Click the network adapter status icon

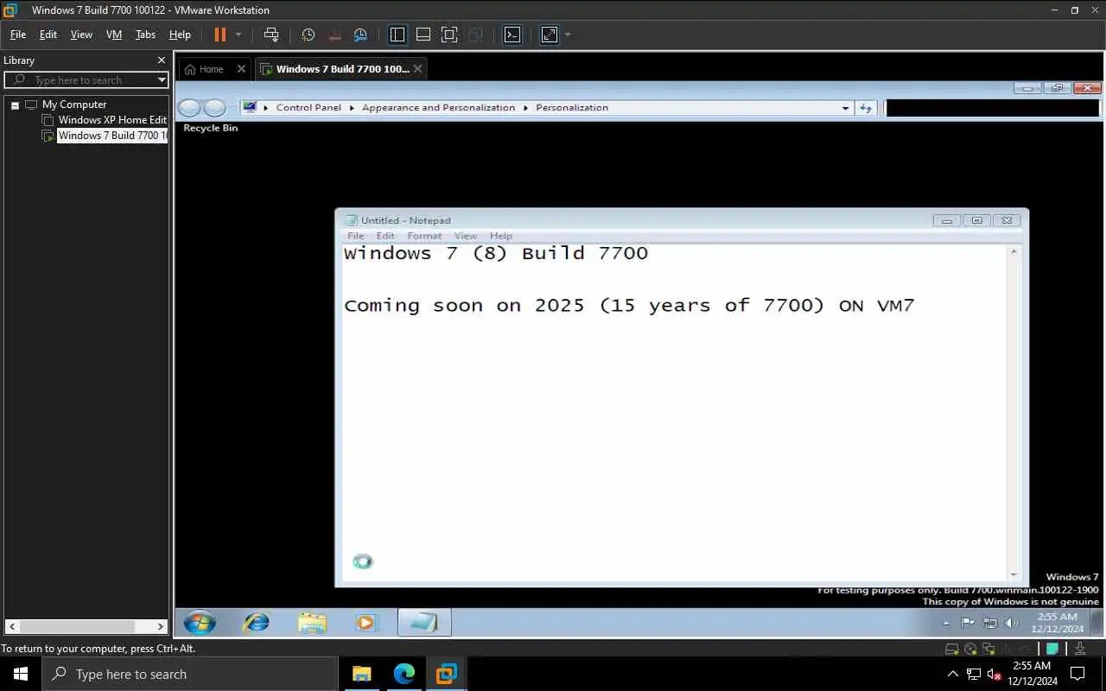click(x=988, y=649)
